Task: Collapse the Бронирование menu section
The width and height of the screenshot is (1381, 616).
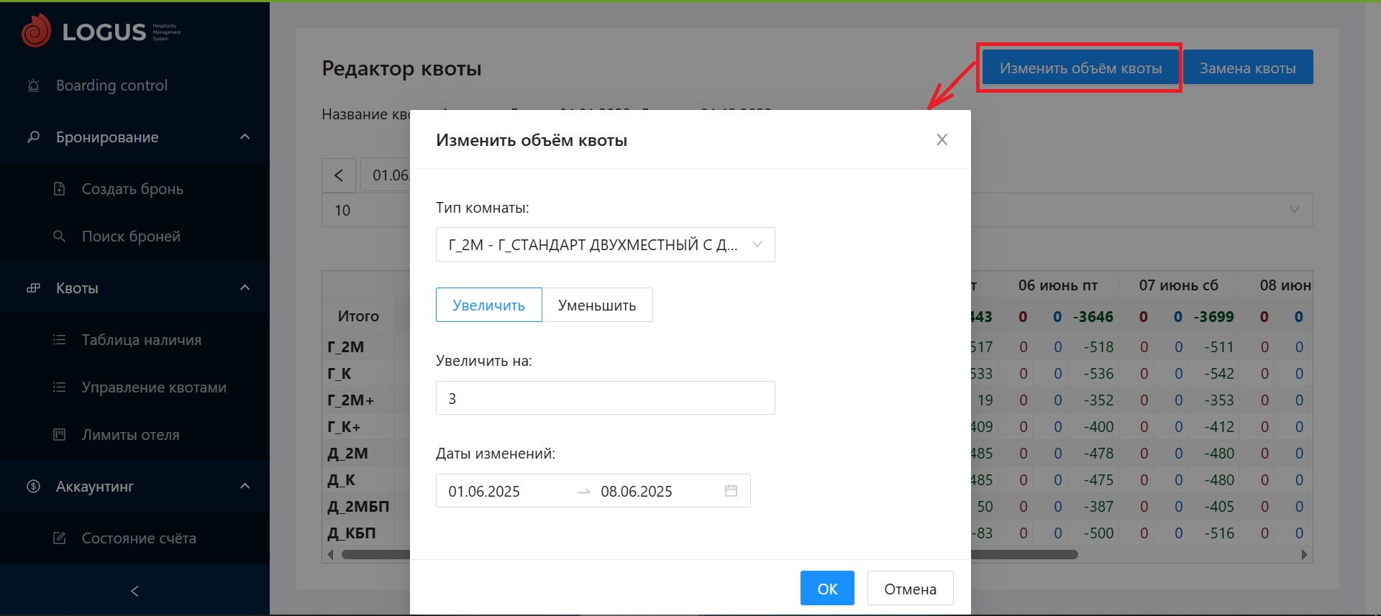Action: click(245, 137)
